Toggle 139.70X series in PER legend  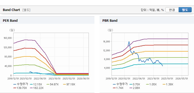pyautogui.click(x=20, y=88)
